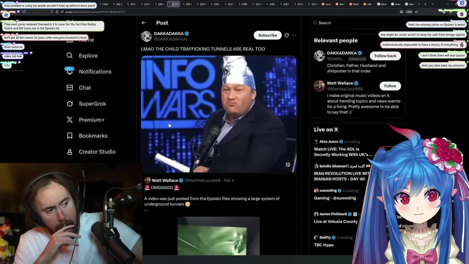
Task: Click Goldie Ghamari's avatar in Live on X
Action: coord(316,166)
